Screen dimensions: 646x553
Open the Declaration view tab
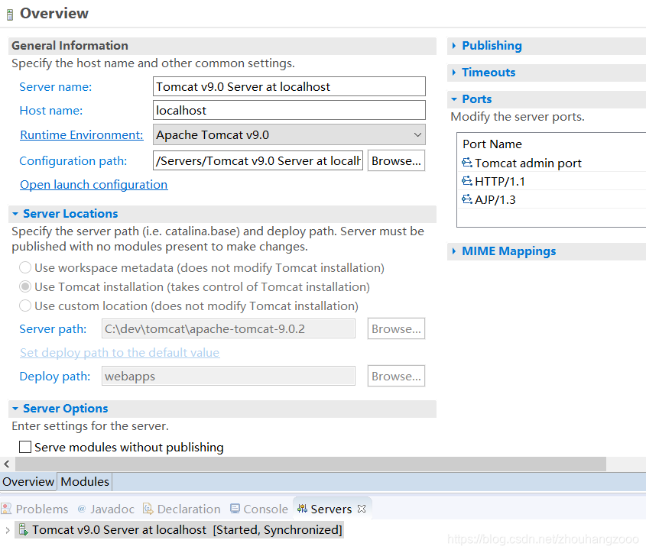pos(182,509)
